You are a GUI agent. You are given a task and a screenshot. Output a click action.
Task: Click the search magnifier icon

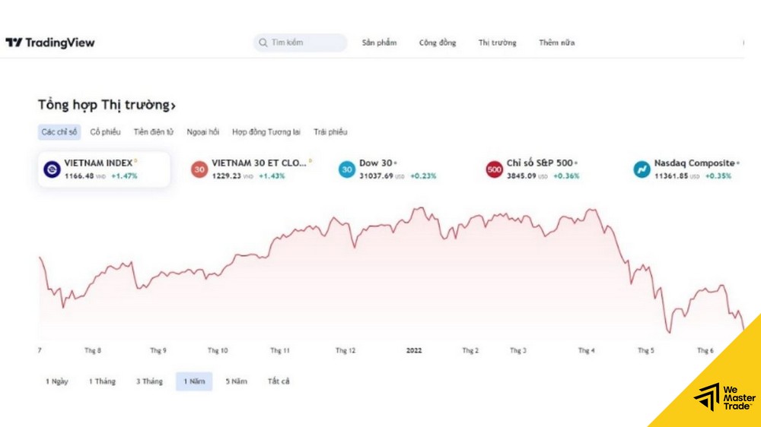(263, 43)
